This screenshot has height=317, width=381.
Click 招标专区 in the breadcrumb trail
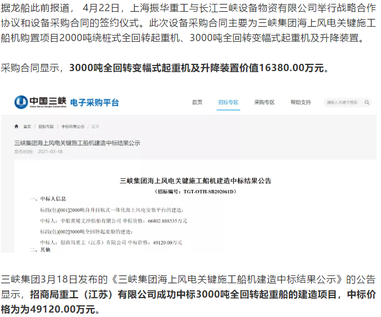[x=48, y=127]
